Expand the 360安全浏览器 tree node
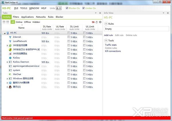This screenshot has width=172, height=121. pyautogui.click(x=7, y=46)
